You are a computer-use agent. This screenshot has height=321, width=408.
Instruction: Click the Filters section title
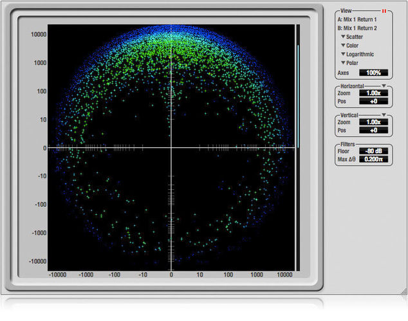348,144
